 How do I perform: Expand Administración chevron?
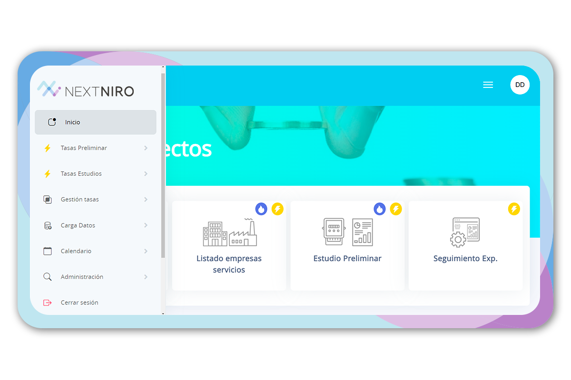pyautogui.click(x=146, y=277)
